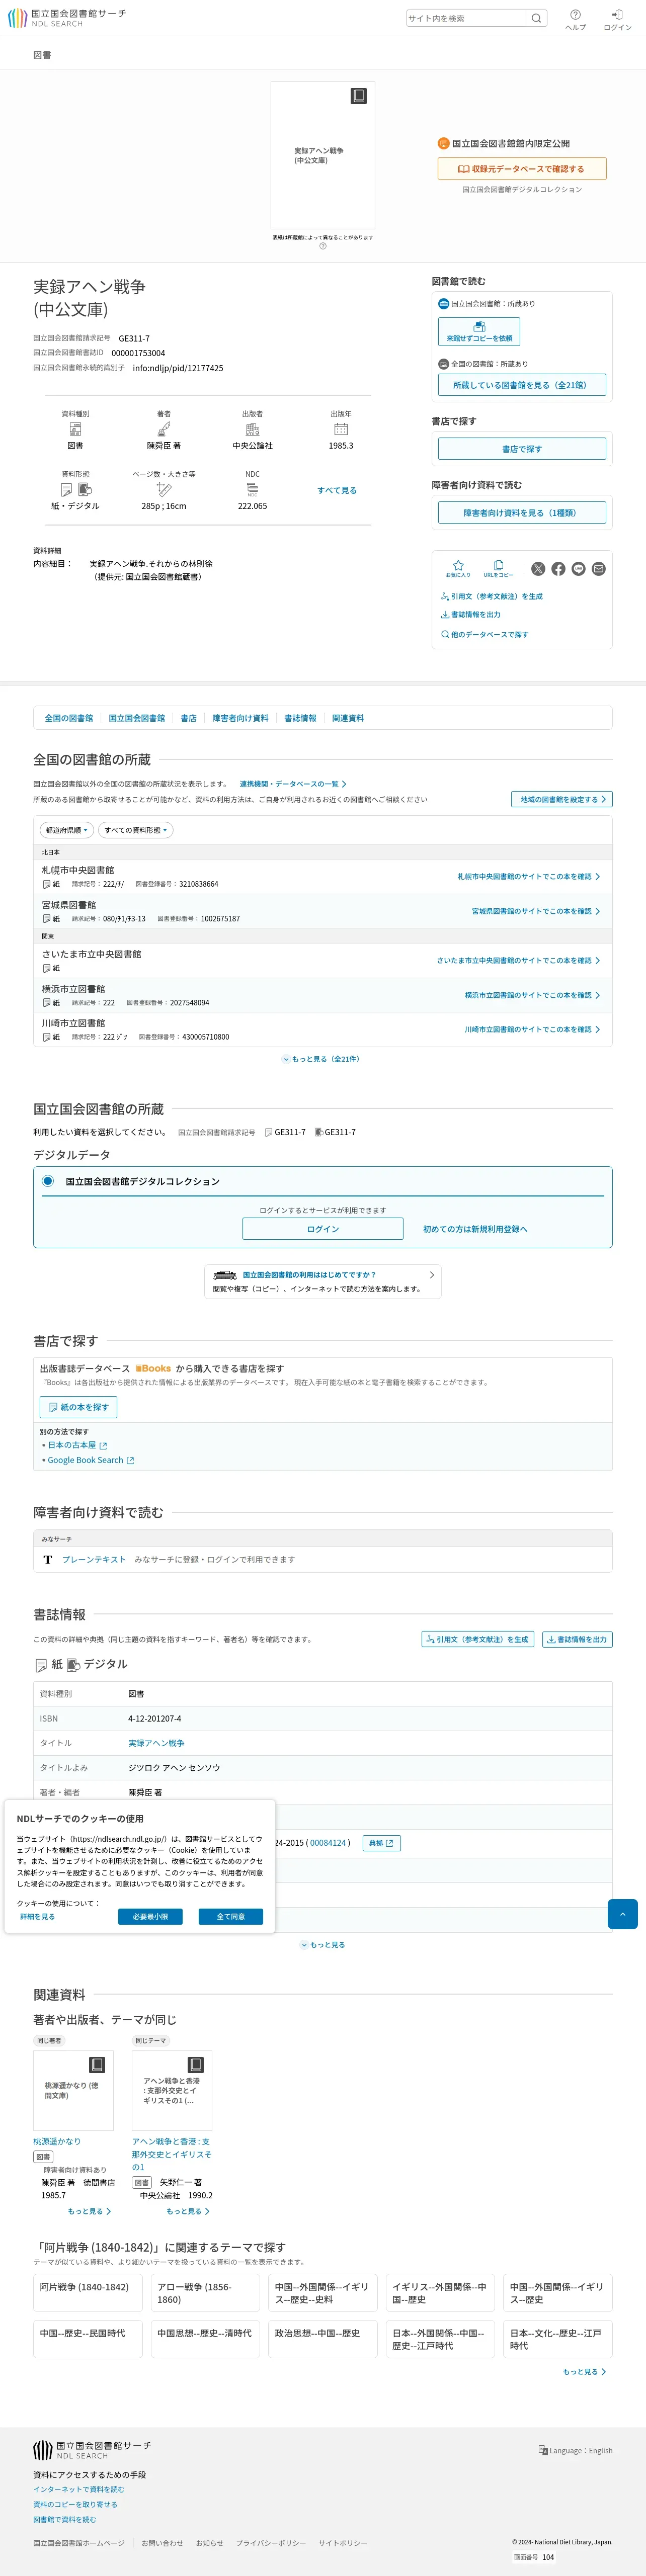Click the ログイン login icon in header
Screen dimensions: 646x2576
pos(617,19)
